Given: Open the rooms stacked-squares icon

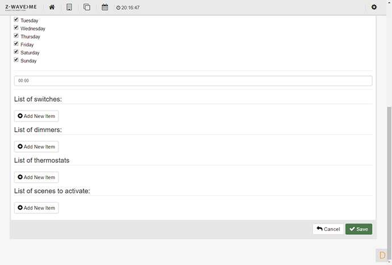Looking at the screenshot, I should coord(87,7).
